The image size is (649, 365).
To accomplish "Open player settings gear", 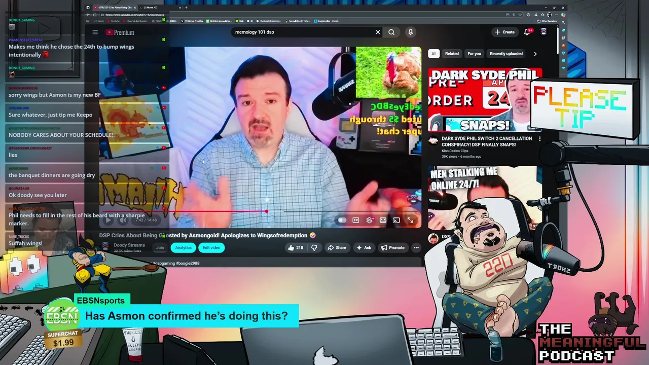I will coord(370,220).
